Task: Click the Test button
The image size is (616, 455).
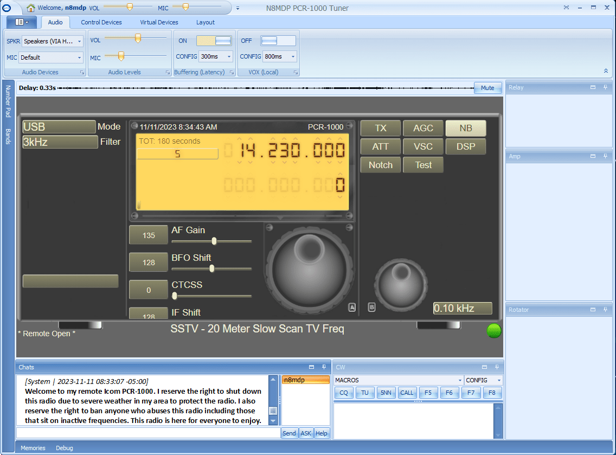Action: 423,165
